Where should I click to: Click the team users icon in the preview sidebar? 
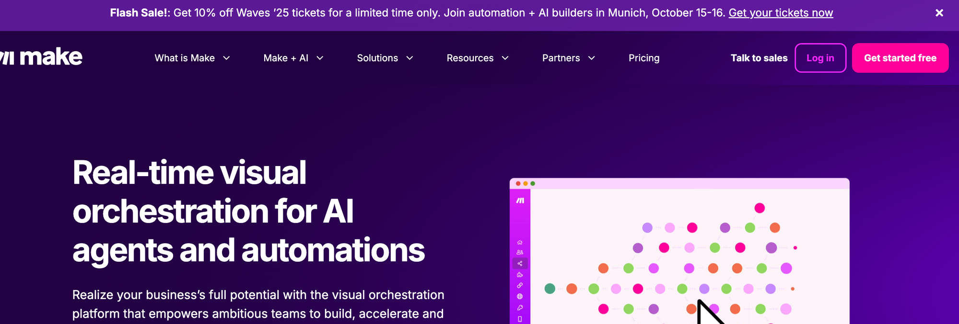point(520,253)
